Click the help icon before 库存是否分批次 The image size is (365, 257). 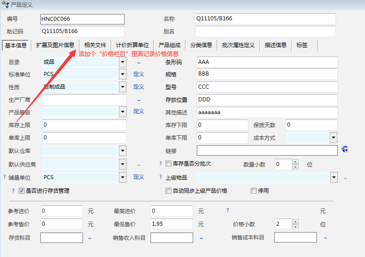pos(161,164)
